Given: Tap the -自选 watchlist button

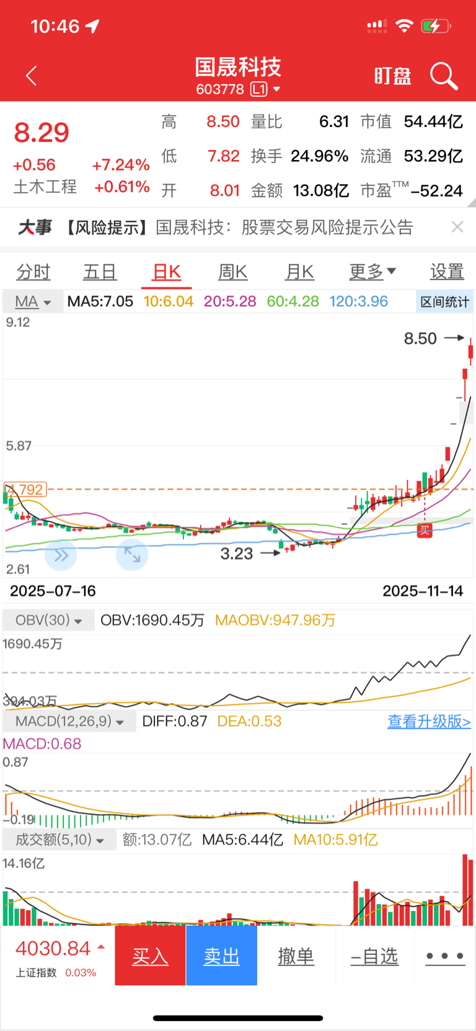Looking at the screenshot, I should pyautogui.click(x=374, y=956).
